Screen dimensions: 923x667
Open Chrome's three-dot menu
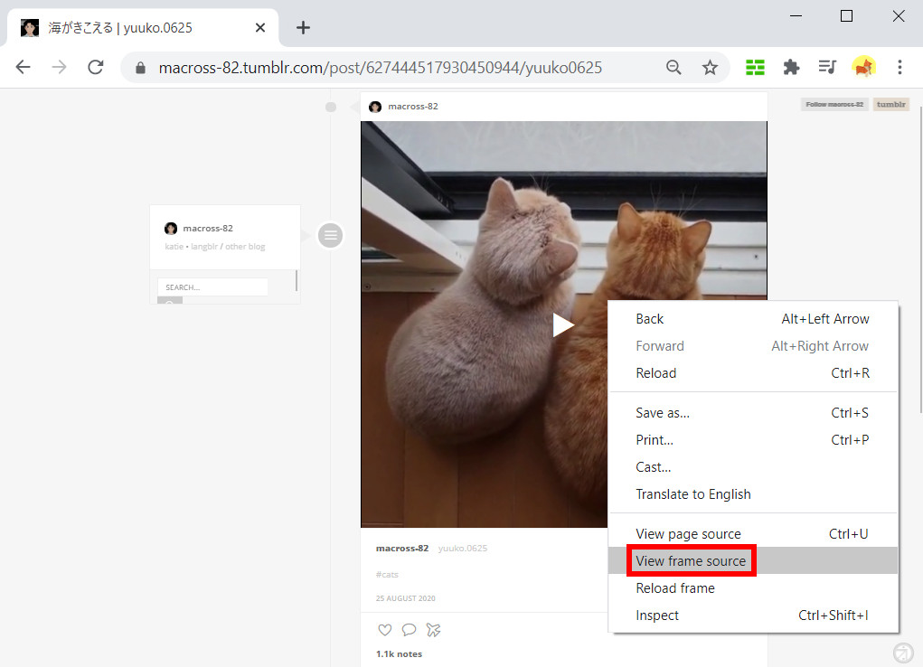coord(899,68)
